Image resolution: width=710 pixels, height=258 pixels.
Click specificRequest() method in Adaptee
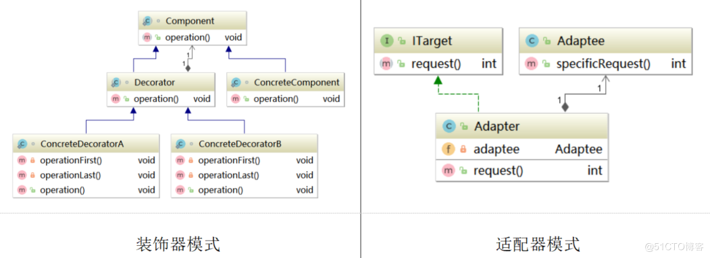(603, 64)
